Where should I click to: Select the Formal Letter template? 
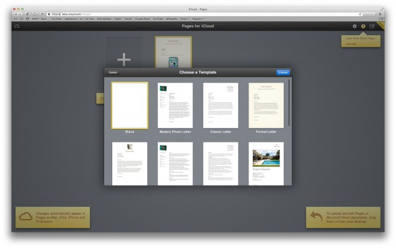[266, 105]
